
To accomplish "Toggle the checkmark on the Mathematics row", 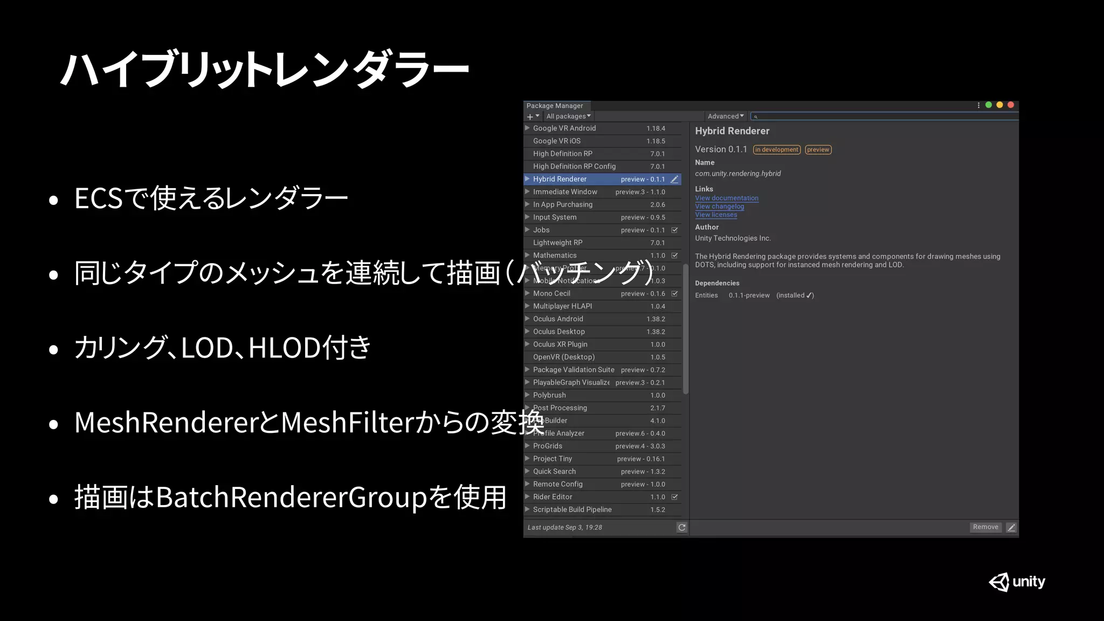I will tap(674, 256).
